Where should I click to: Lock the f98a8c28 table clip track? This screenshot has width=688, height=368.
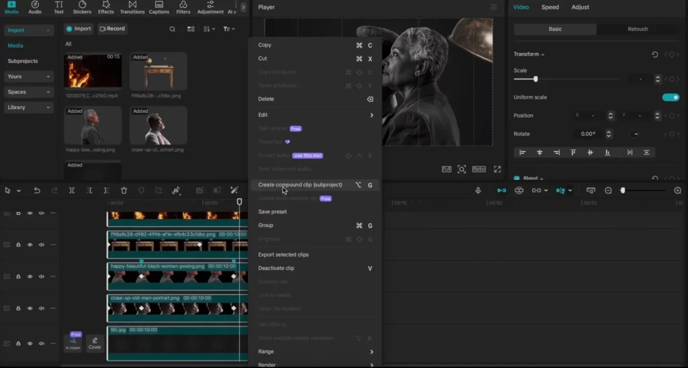tap(18, 244)
